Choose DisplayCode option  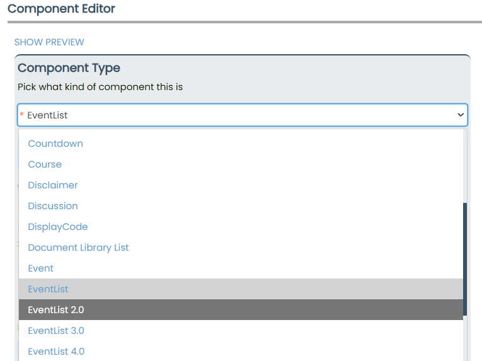coord(58,227)
